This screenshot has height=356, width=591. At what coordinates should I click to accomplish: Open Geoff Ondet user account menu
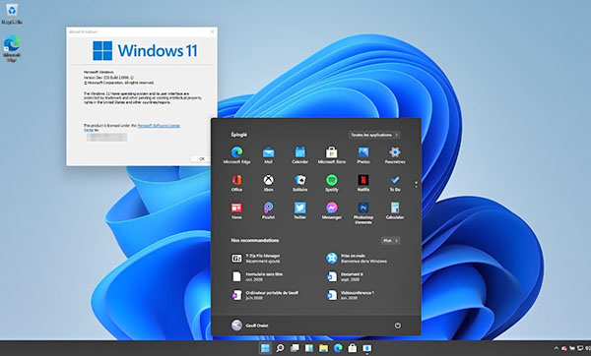click(x=249, y=326)
